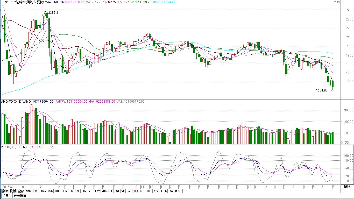Select the MCST indicator tab
Image resolution: width=354 pixels, height=199 pixels.
pyautogui.click(x=178, y=191)
